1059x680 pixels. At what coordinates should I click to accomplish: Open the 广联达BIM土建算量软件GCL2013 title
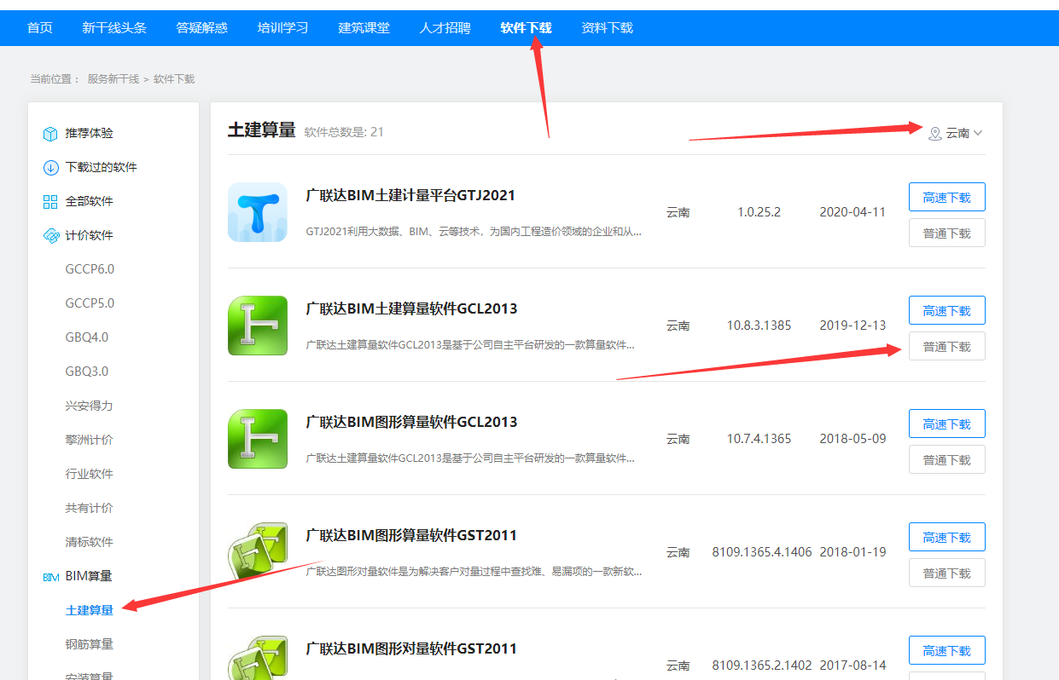[x=411, y=308]
